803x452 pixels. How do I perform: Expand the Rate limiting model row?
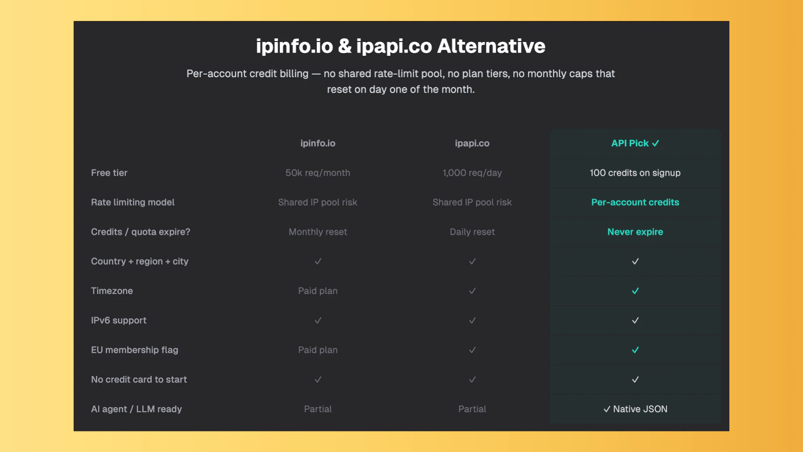pyautogui.click(x=133, y=202)
